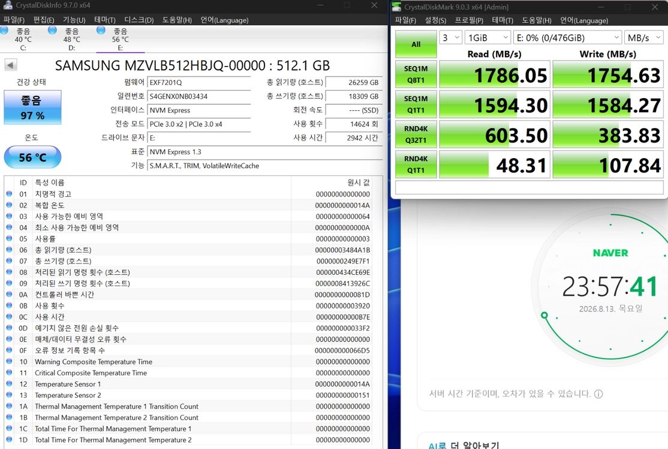This screenshot has width=668, height=449.
Task: Run the RND4K Q1T1 test
Action: click(416, 164)
